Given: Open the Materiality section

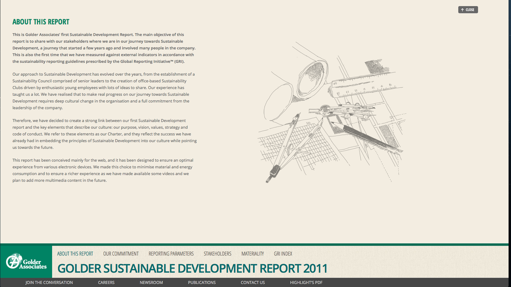Looking at the screenshot, I should [252, 254].
